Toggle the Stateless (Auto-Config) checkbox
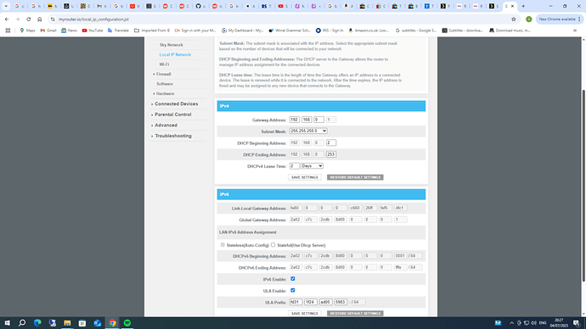Viewport: 586px width, 329px height. (x=223, y=245)
